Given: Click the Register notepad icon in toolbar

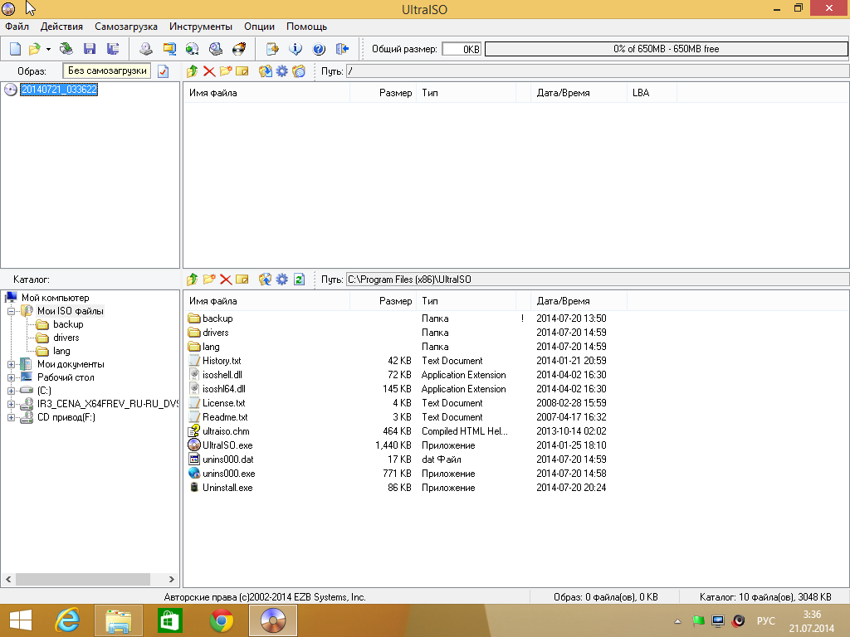Looking at the screenshot, I should tap(272, 49).
